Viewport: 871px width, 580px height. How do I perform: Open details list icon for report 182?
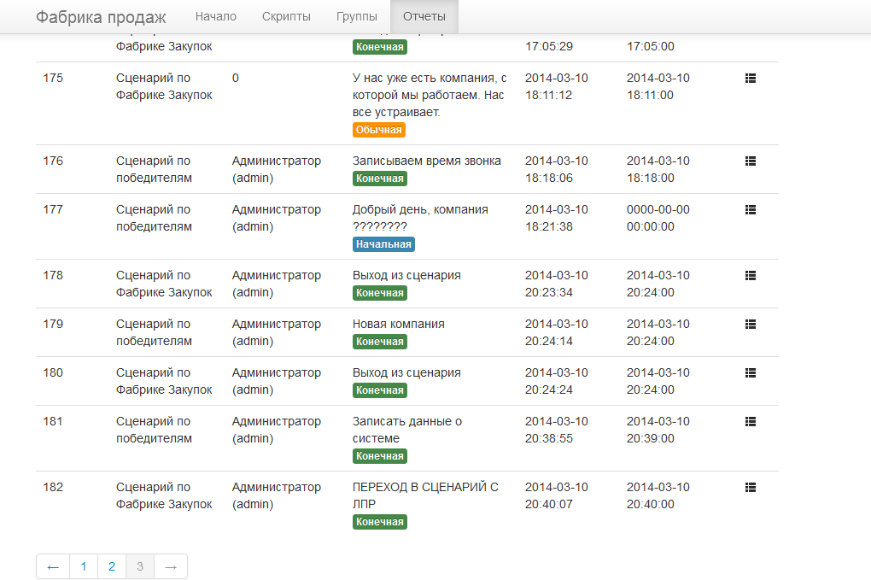tap(750, 488)
